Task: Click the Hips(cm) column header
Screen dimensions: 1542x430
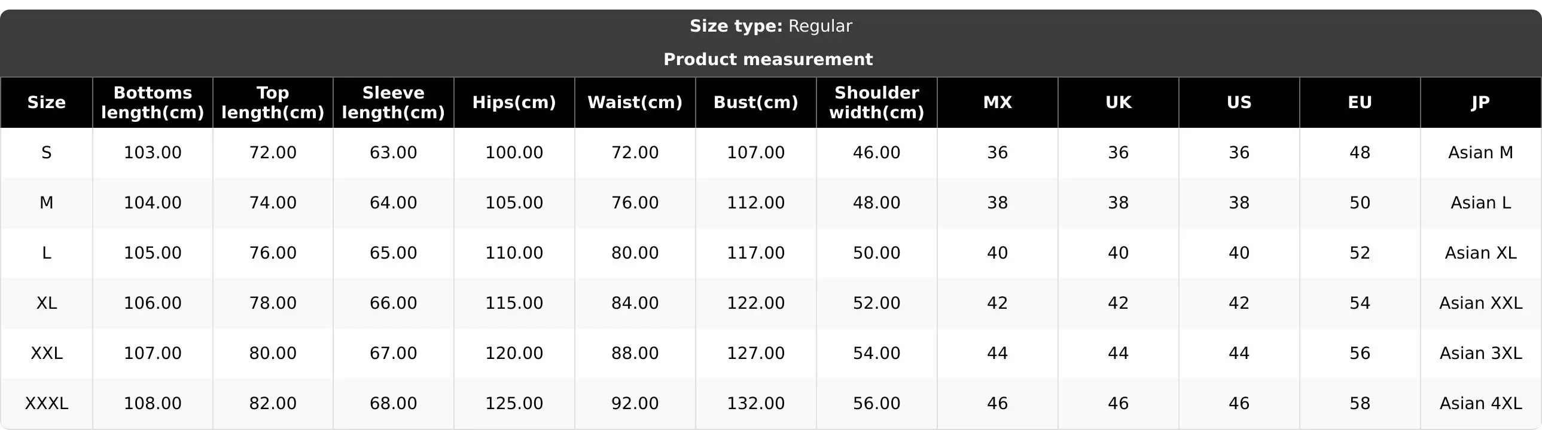Action: coord(514,102)
